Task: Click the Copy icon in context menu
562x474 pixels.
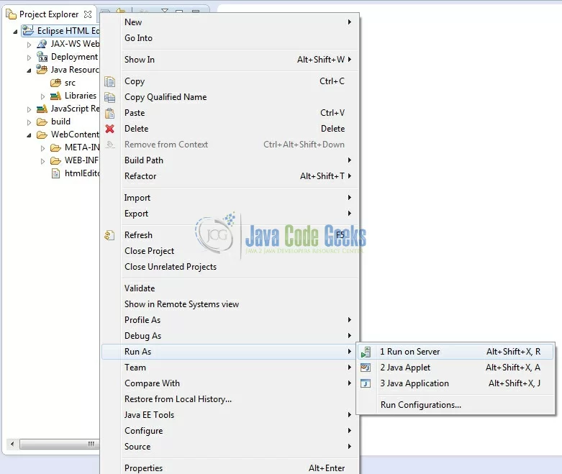Action: 109,82
